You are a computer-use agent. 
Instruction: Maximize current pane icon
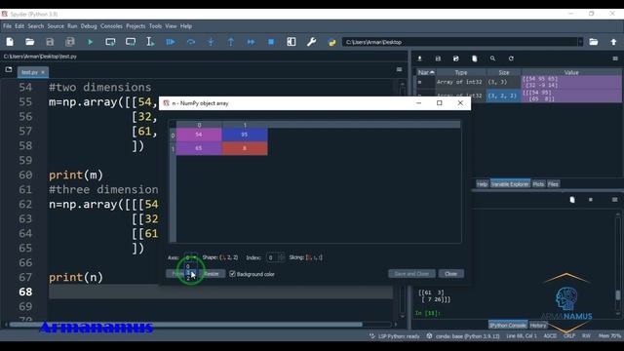pos(292,42)
